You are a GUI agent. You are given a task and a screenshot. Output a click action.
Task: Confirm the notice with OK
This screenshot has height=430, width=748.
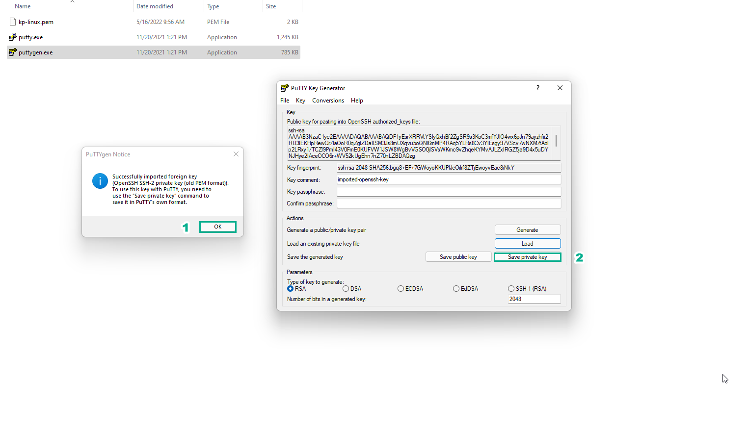pyautogui.click(x=218, y=227)
